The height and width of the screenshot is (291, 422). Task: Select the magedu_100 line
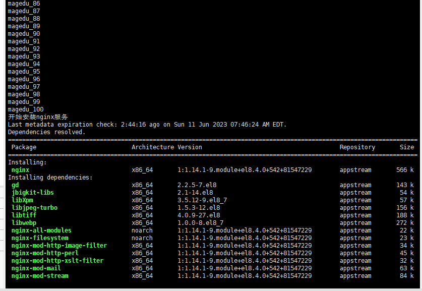pyautogui.click(x=26, y=109)
